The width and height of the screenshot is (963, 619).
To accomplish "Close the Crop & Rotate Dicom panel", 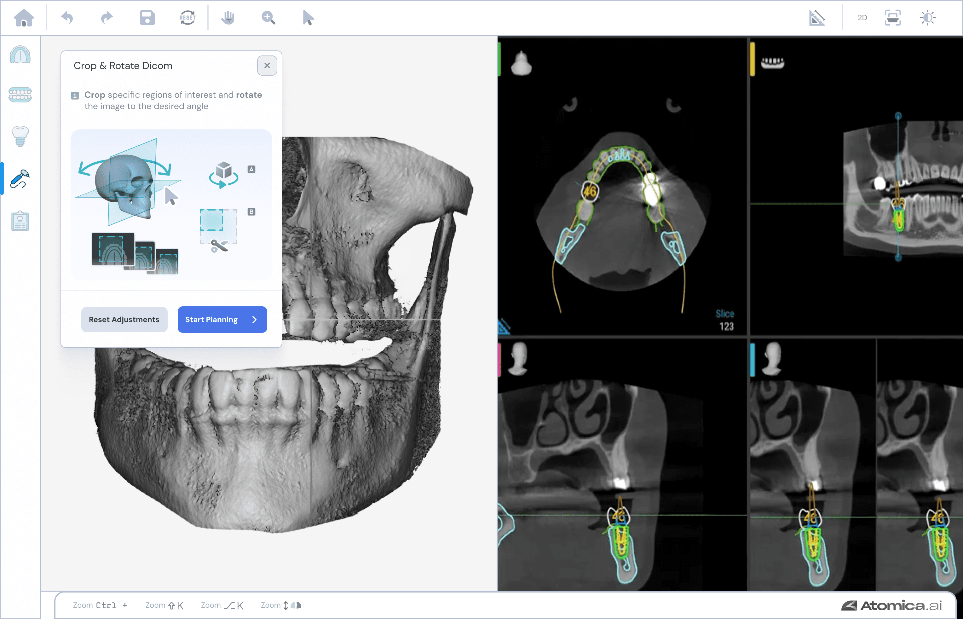I will click(267, 66).
